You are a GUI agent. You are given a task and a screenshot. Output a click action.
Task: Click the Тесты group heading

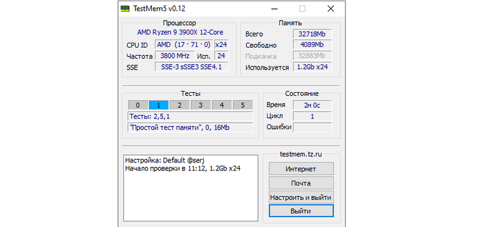pyautogui.click(x=191, y=93)
